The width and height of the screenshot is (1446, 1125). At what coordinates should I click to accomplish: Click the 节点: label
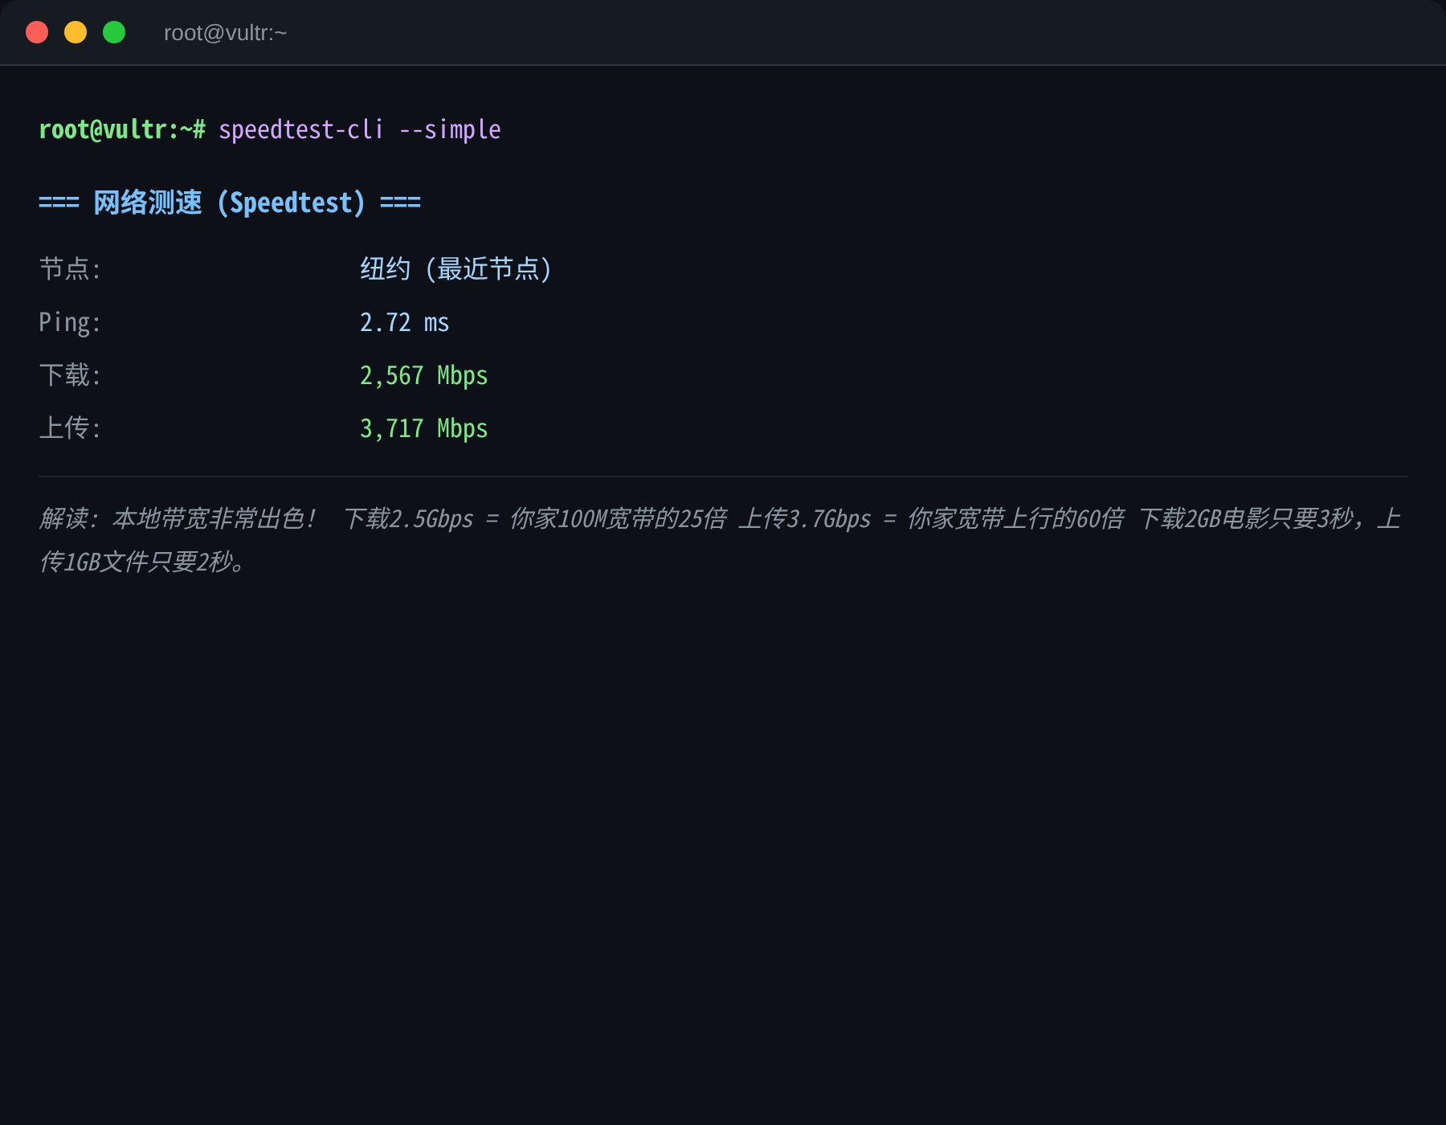71,268
